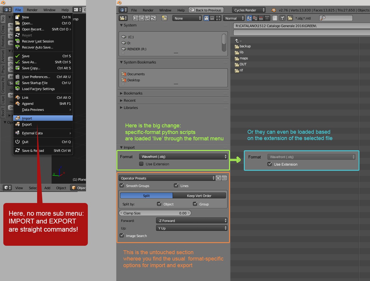
Task: Enable the unchecked Use Extension checkbox
Action: [141, 164]
